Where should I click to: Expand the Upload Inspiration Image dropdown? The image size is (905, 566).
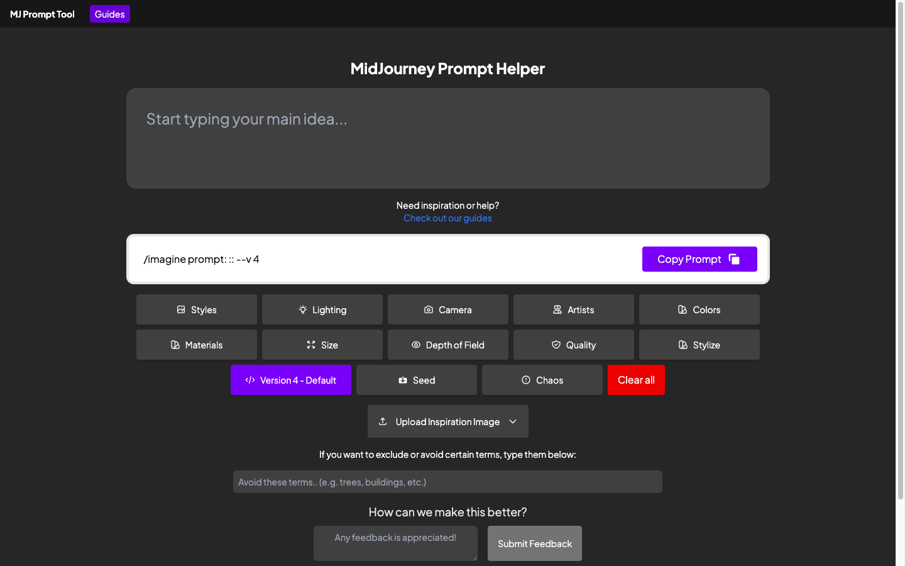click(x=447, y=421)
